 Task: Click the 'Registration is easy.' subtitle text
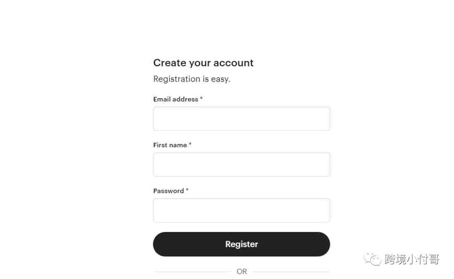192,79
